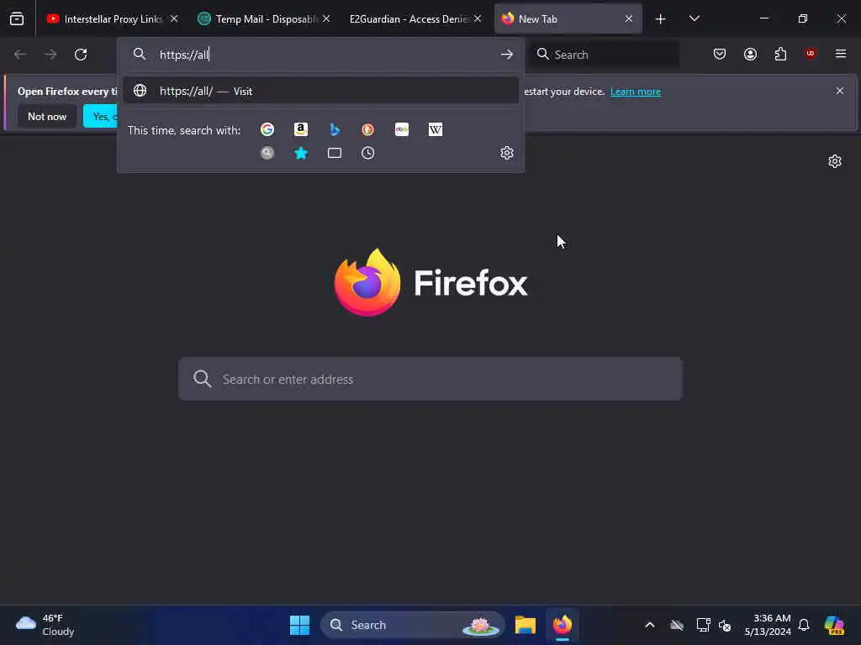
Task: Search in open Tabs icon
Action: point(335,153)
